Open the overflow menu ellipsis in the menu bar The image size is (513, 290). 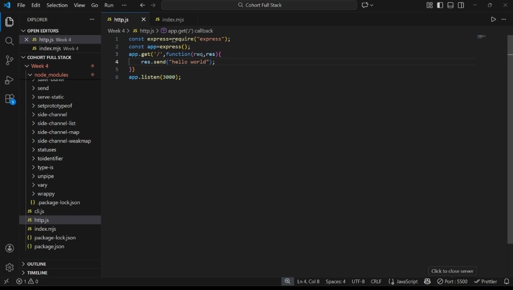click(x=124, y=5)
